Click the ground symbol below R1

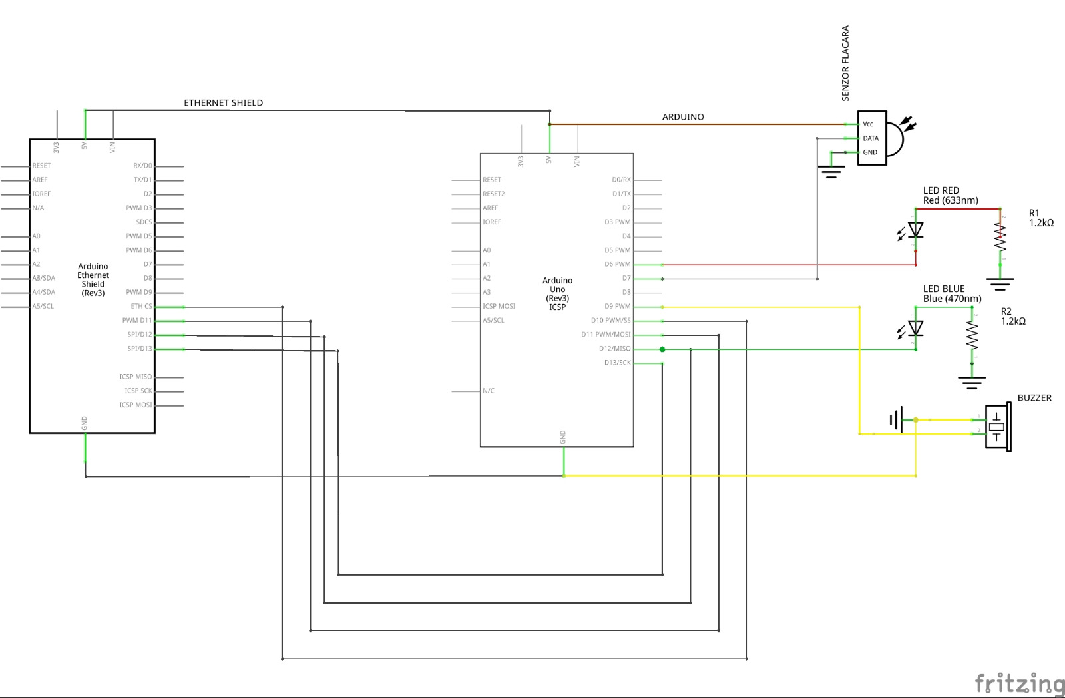1000,285
